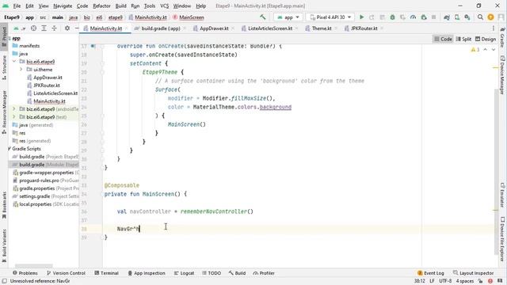
Task: Click the UTF-8 encoding in status bar
Action: (445, 281)
